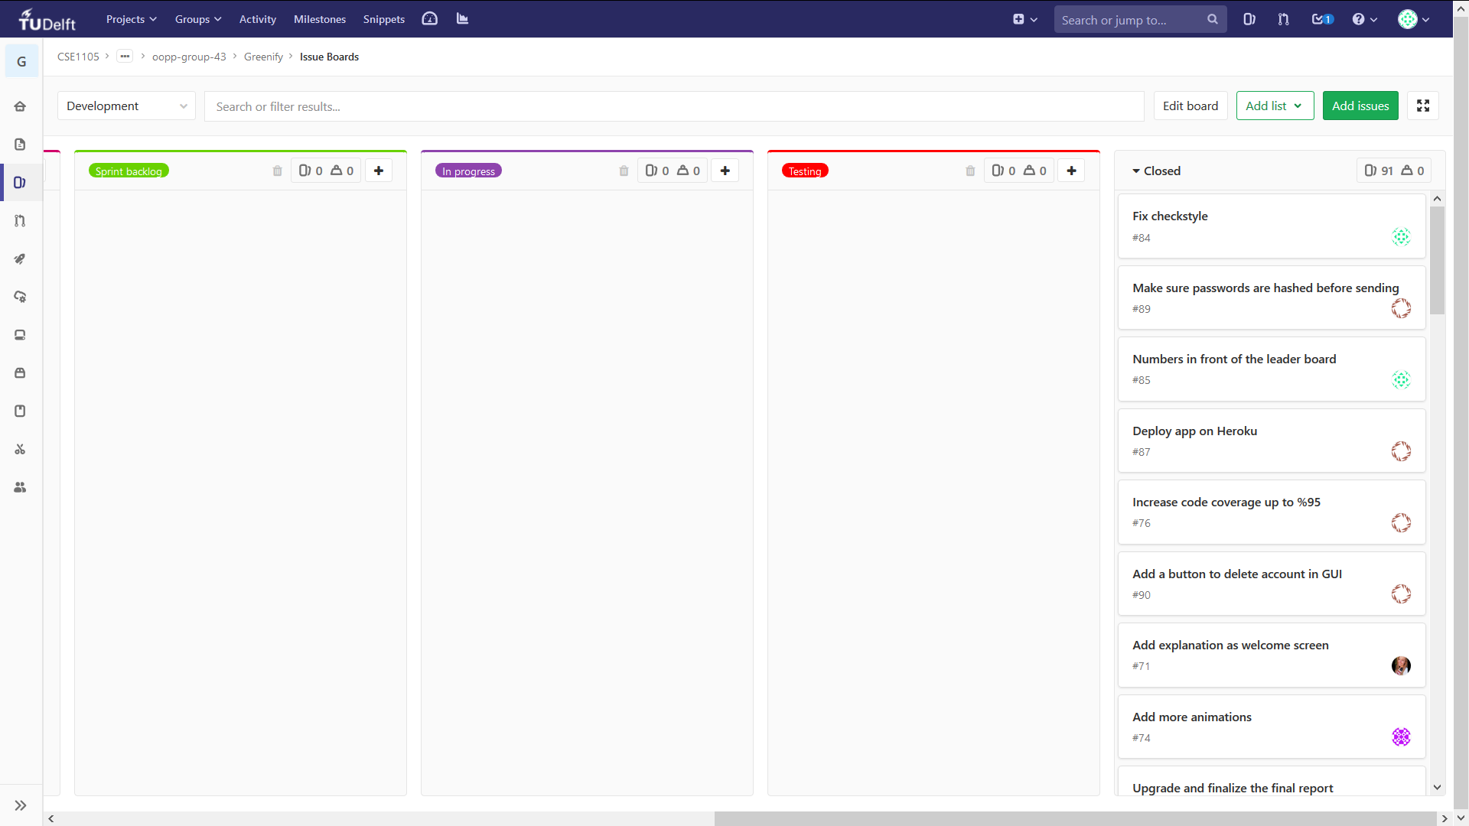Expand the sidebar with the double chevron
This screenshot has height=826, width=1469.
click(x=21, y=805)
